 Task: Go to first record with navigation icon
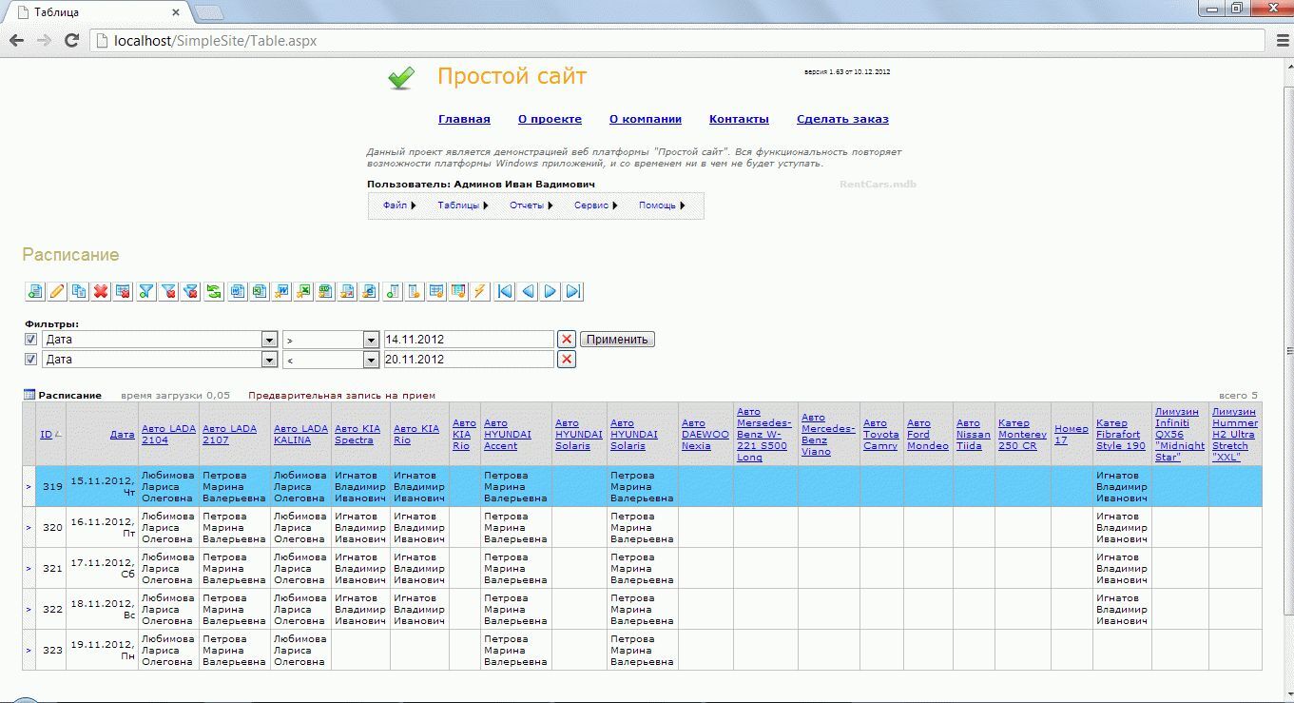coord(506,292)
